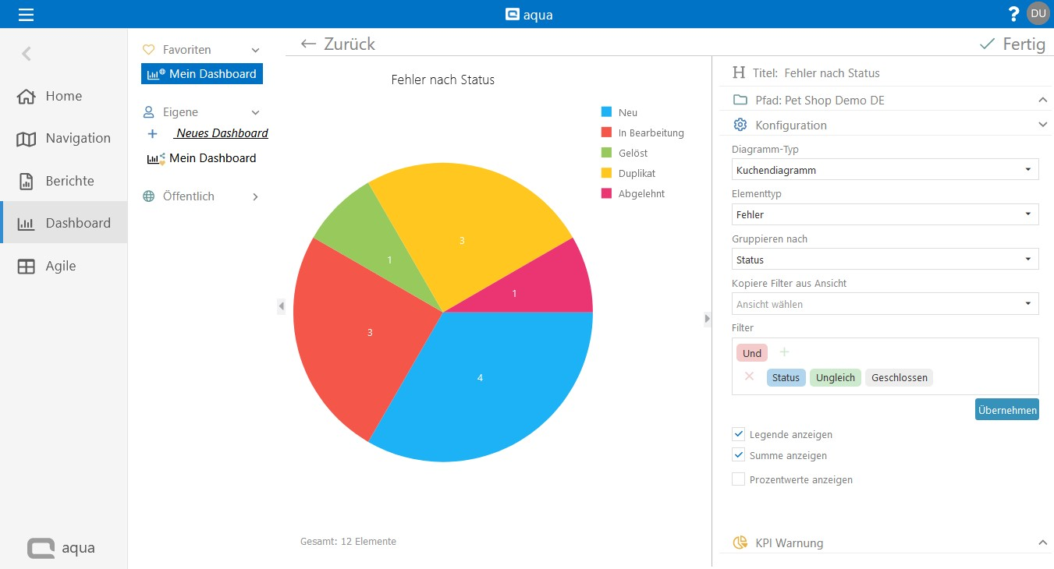1054x569 pixels.
Task: Uncheck Legende anzeigen checkbox
Action: tap(738, 433)
